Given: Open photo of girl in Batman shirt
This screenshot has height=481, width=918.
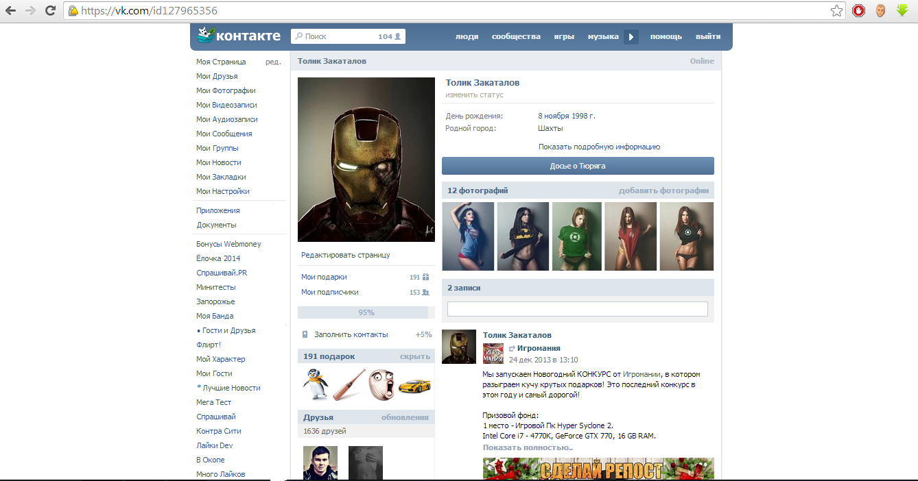Looking at the screenshot, I should click(x=523, y=236).
